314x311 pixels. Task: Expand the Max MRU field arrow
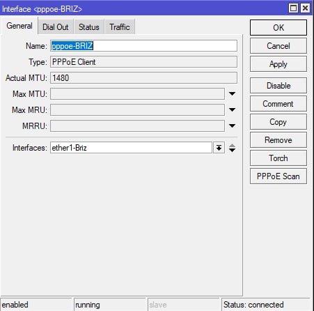point(232,109)
